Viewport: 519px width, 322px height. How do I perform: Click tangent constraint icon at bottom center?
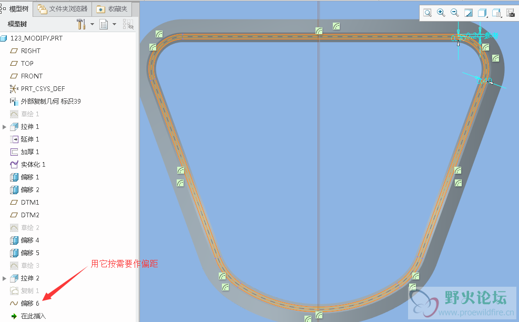click(319, 315)
